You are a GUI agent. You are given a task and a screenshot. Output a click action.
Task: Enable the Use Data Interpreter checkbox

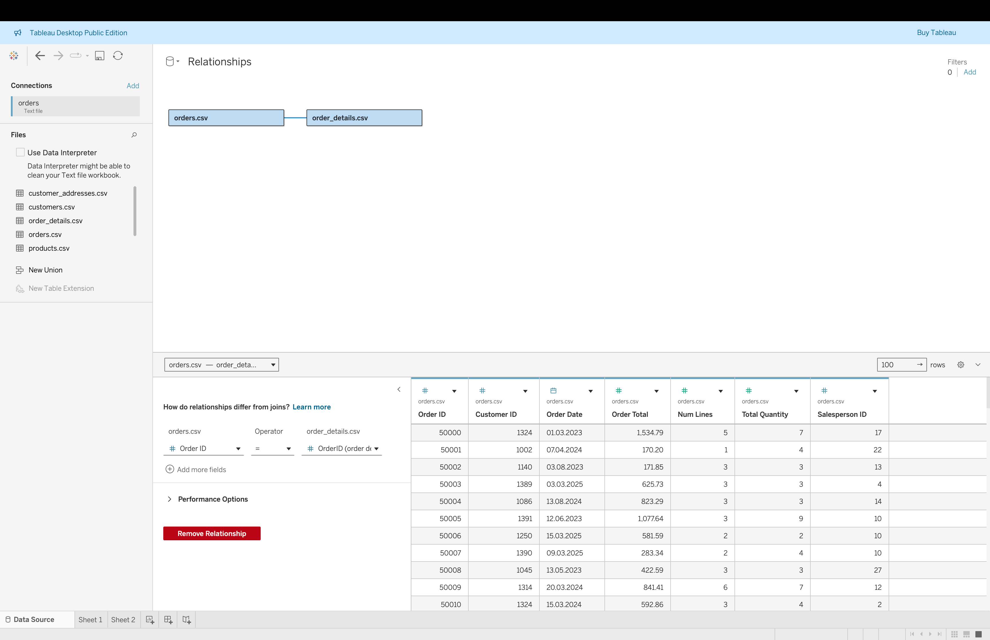(20, 152)
